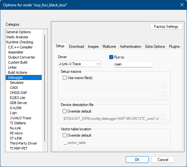Open the Driver J-Link/J-Trace dropdown

click(79, 64)
